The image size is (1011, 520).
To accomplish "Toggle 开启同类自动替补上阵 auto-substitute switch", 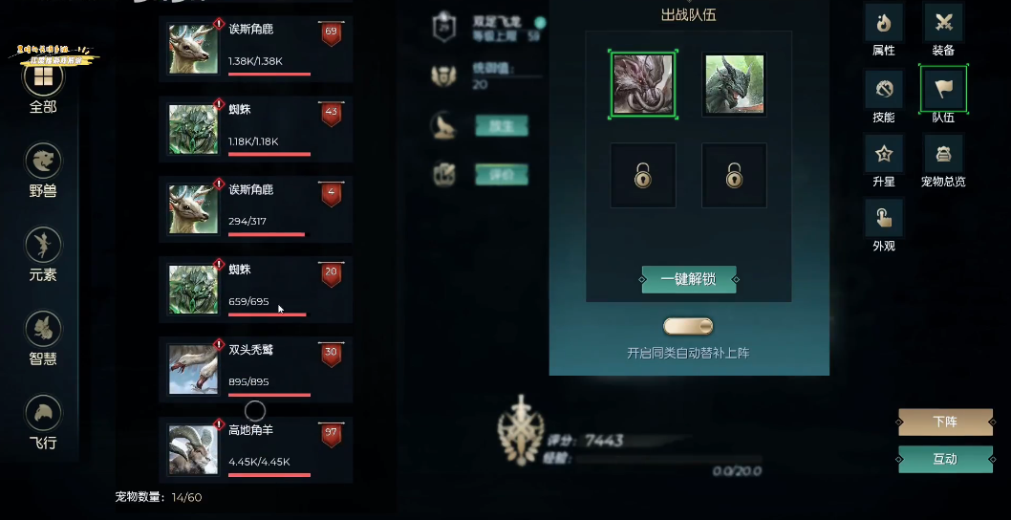I will coord(688,327).
